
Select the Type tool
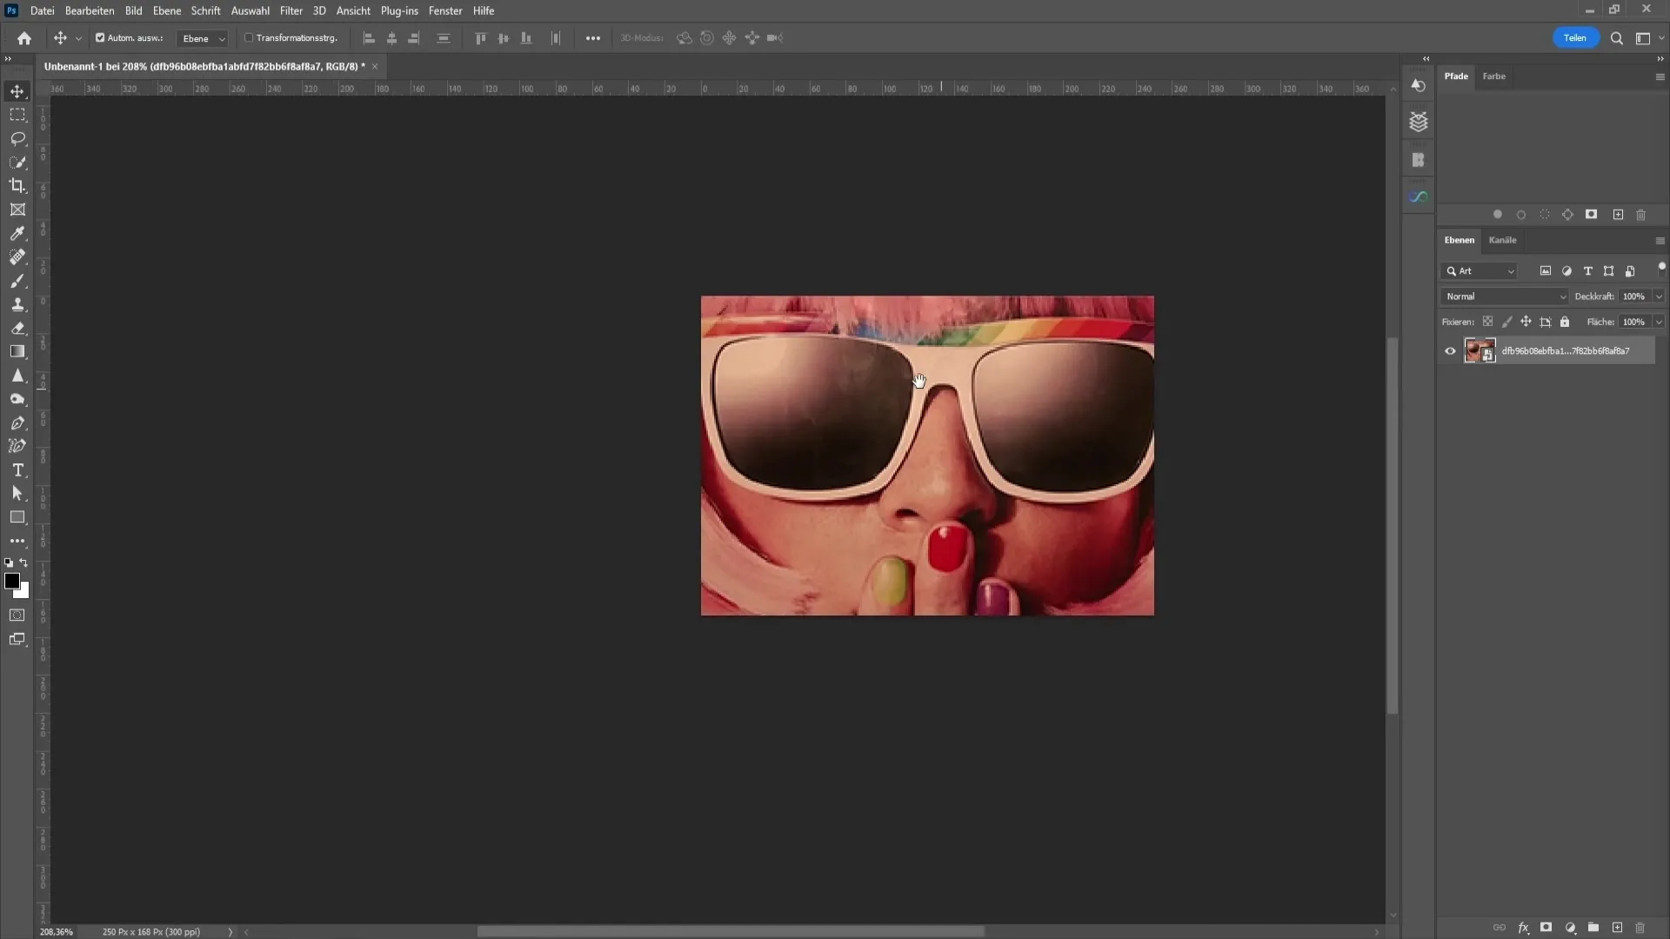click(x=17, y=470)
